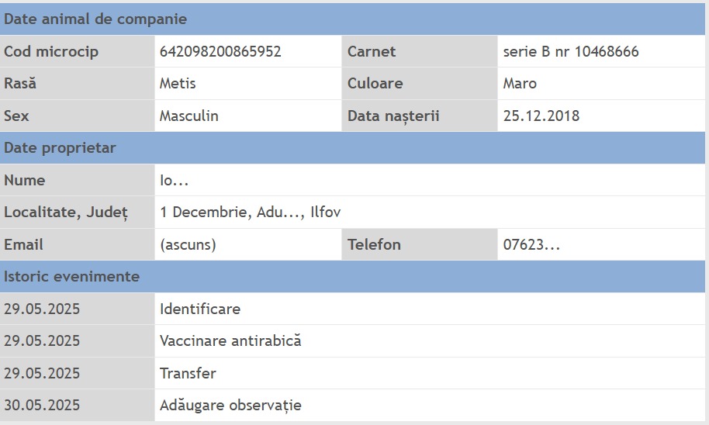Click the Vaccinare antirabică event
Screen dimensions: 709x425
tap(230, 341)
